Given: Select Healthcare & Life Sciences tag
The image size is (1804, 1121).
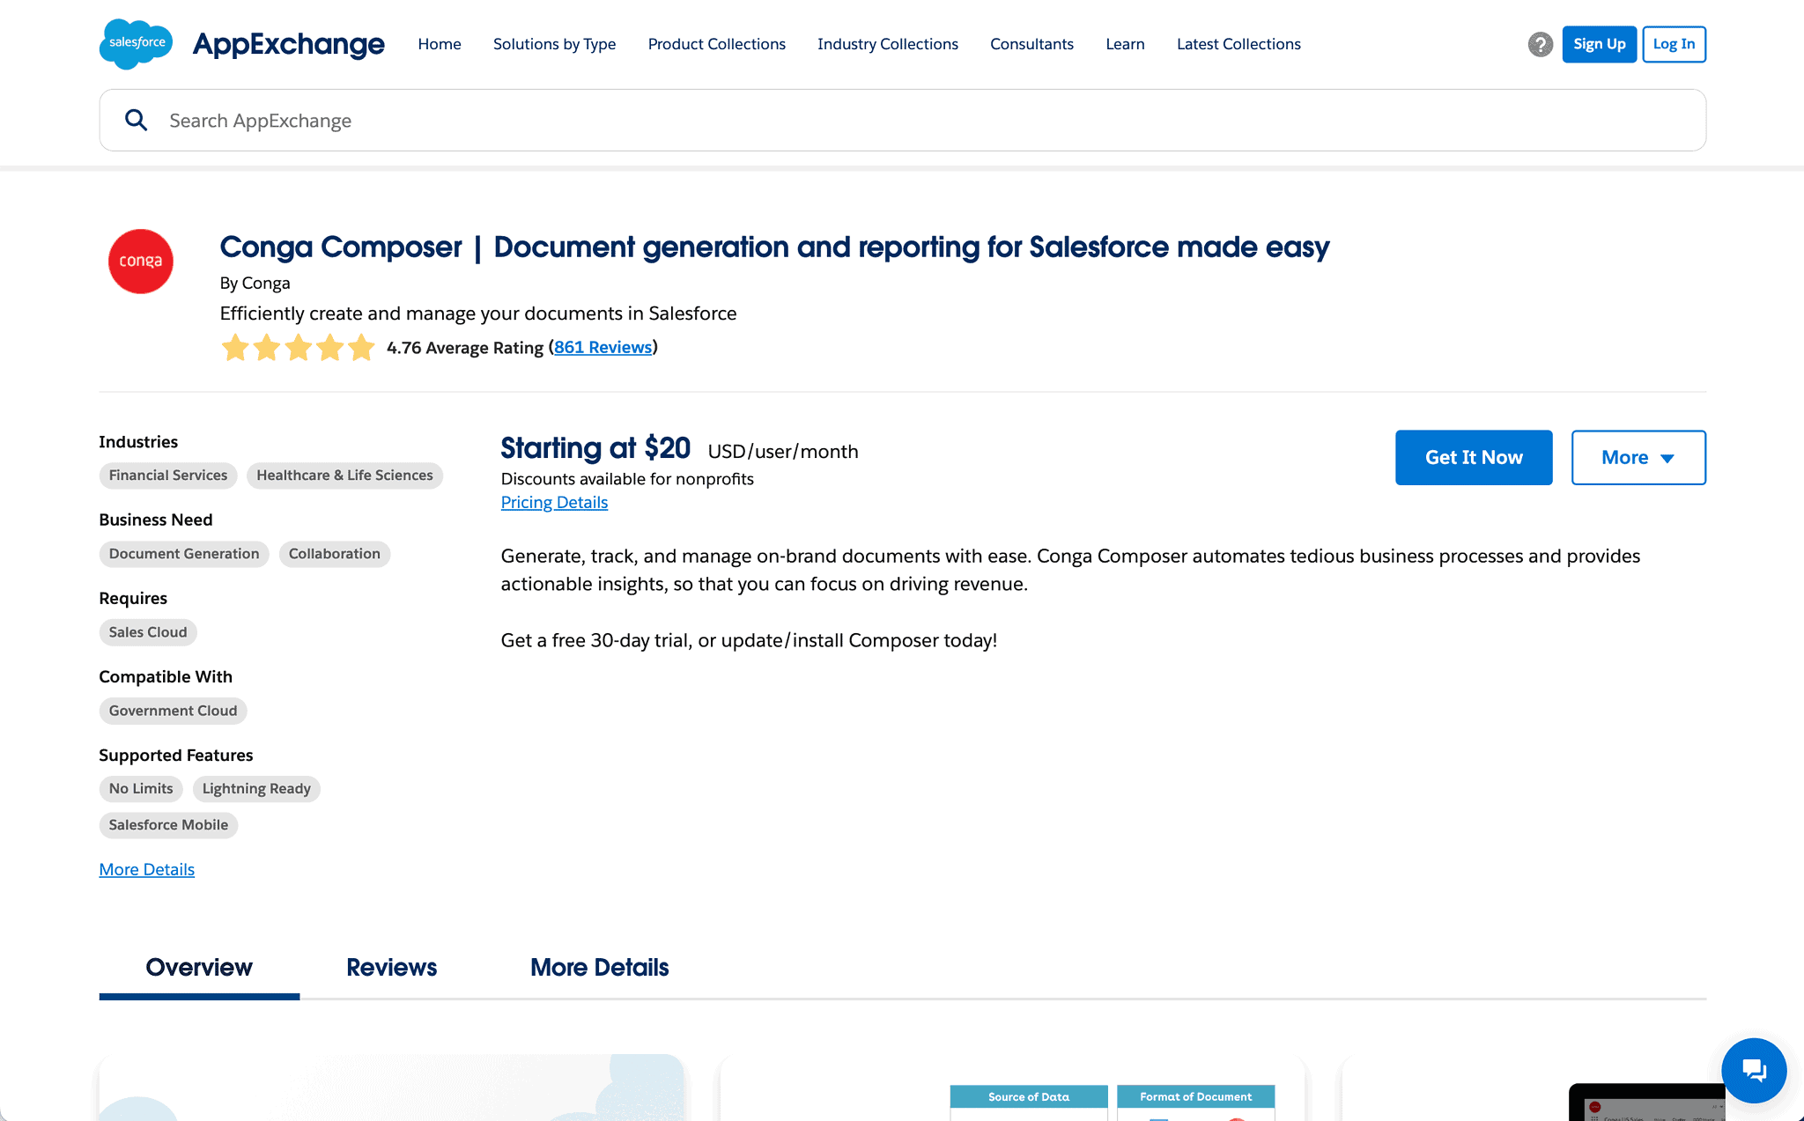Looking at the screenshot, I should 344,476.
